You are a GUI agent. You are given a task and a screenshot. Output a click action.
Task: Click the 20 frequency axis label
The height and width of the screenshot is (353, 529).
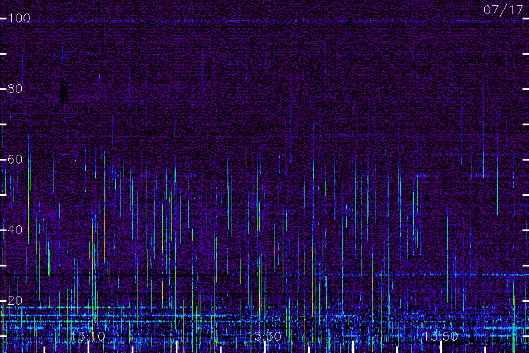15,300
